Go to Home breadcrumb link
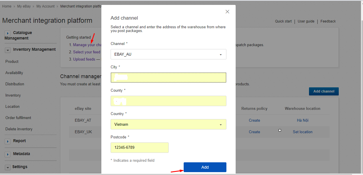Screen dimensions: 363x175 click(7, 6)
